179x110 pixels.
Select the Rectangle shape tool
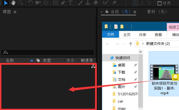(x=56, y=3)
